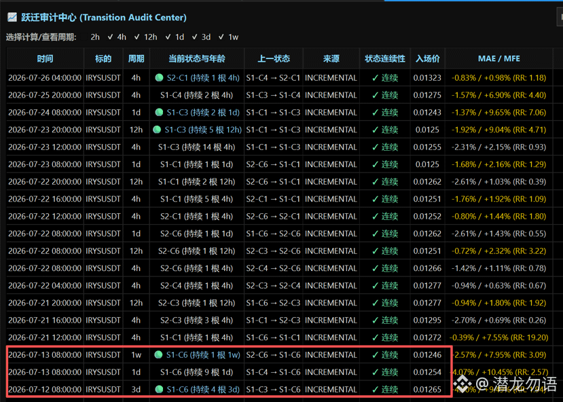The height and width of the screenshot is (402, 563).
Task: Click the chart icon beside 跃迁审计中心 title
Action: point(12,17)
